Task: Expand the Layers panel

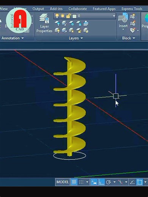Action: (x=76, y=38)
